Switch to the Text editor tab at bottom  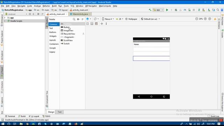pos(59,112)
